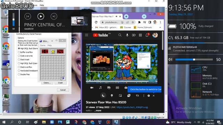Open the Inbox Gmail bookmark
223x125 pixels.
106,27
